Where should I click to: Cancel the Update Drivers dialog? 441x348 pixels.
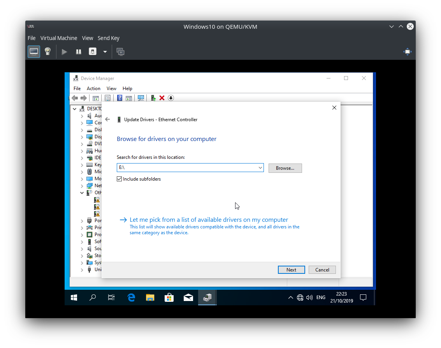[322, 270]
